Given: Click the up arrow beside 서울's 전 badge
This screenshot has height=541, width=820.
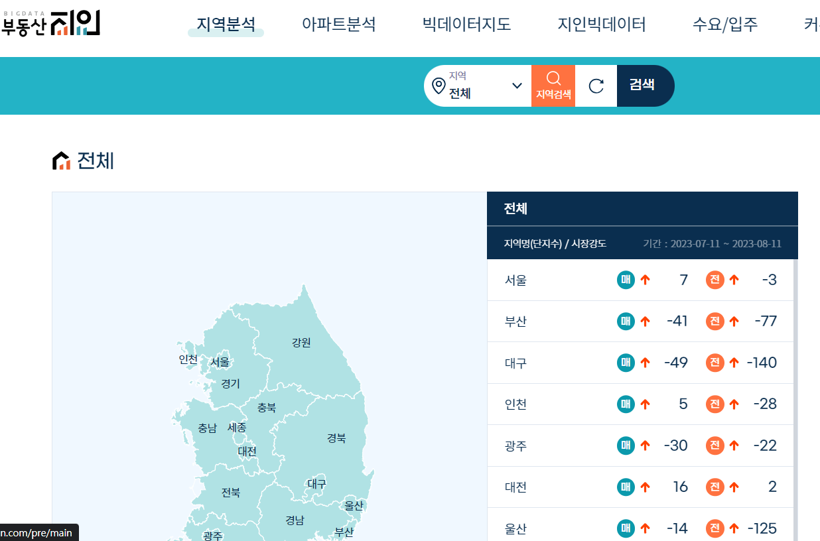Looking at the screenshot, I should tap(732, 280).
